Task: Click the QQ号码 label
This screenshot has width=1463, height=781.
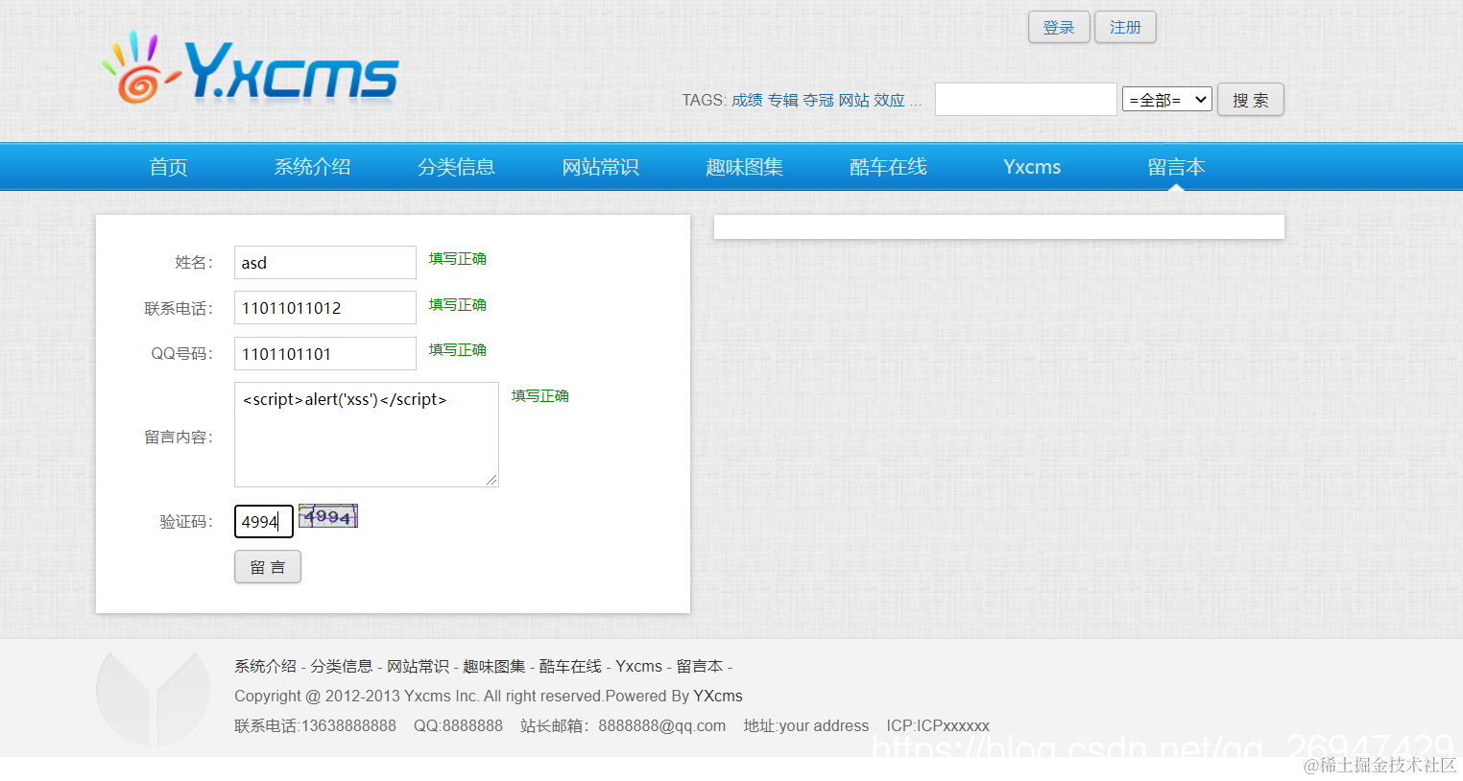Action: (x=182, y=354)
